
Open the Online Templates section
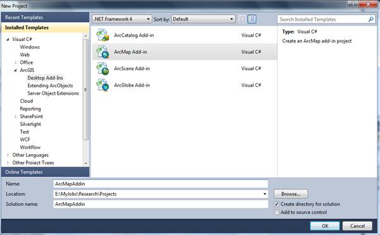(45, 172)
